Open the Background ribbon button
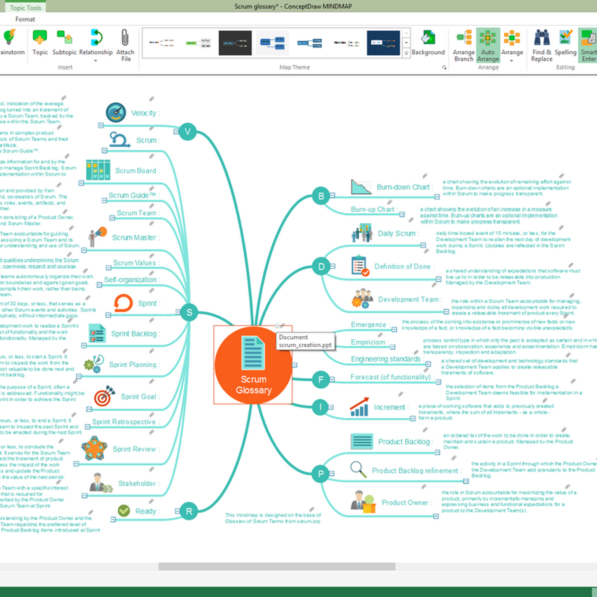Screen dimensions: 597x597 (428, 42)
